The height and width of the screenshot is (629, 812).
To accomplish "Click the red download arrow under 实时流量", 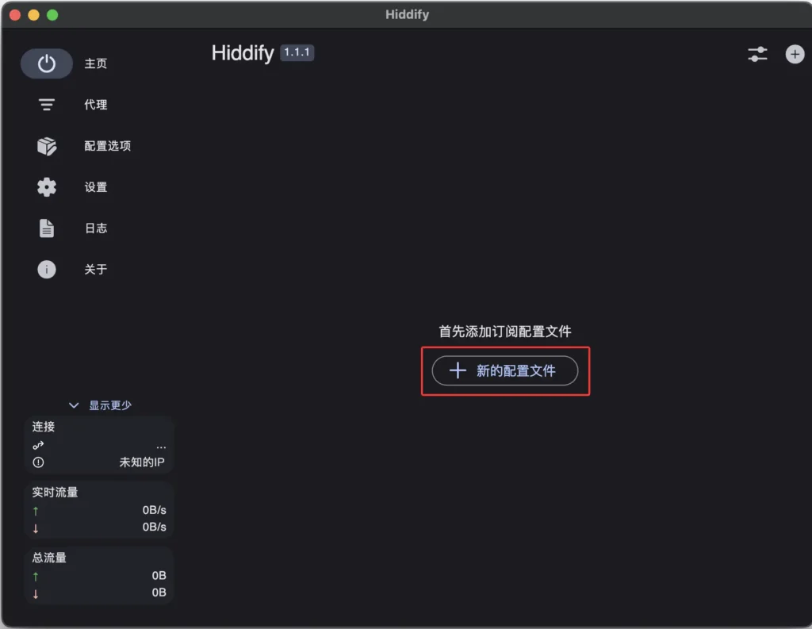I will 36,528.
